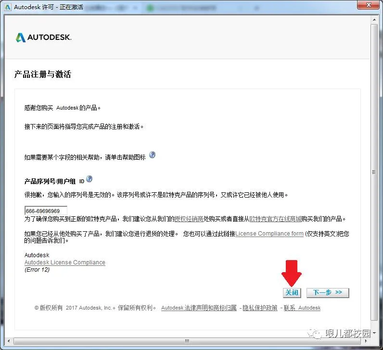Viewport: 383px width, 350px height.
Task: Open the 授权经销商 link
Action: tap(189, 219)
